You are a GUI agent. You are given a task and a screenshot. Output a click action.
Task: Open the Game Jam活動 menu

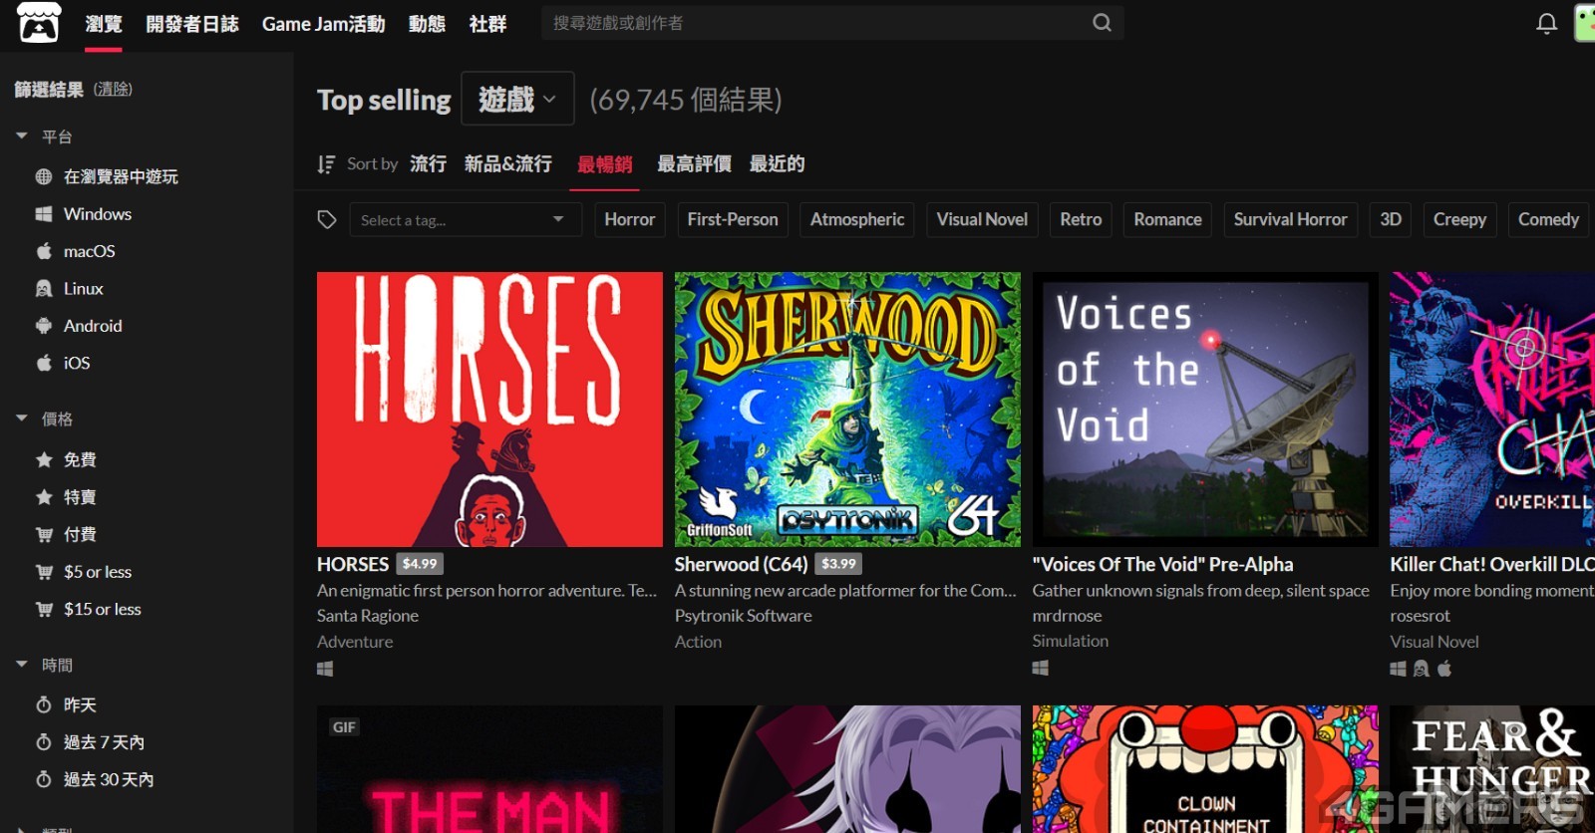323,24
